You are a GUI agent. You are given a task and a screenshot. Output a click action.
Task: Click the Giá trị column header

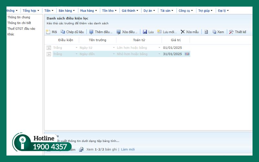point(176,40)
